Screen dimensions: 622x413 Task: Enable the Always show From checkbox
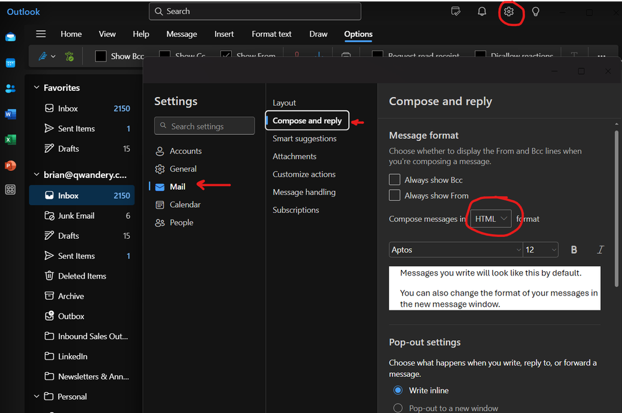[394, 195]
